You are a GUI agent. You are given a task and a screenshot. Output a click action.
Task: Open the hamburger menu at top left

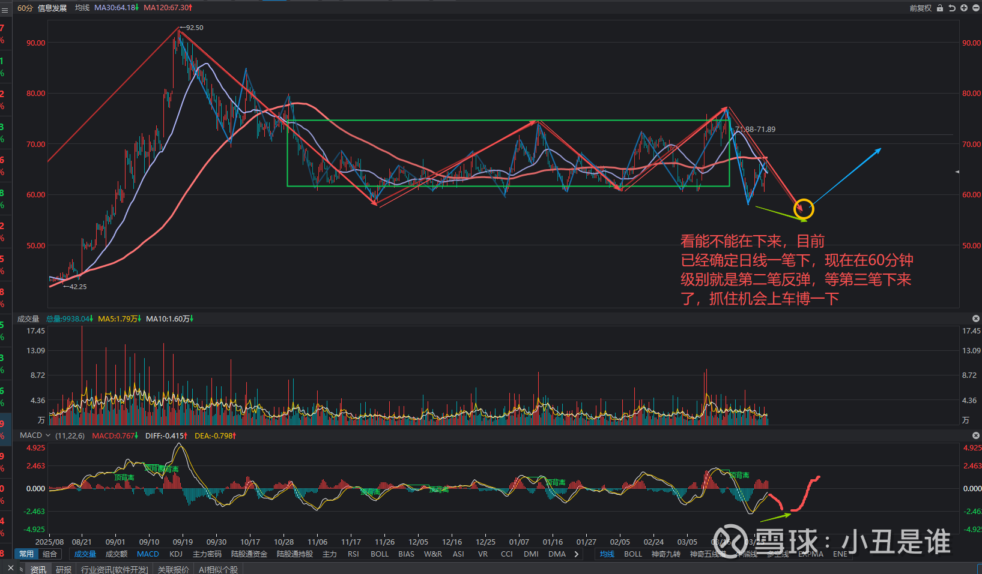point(5,10)
